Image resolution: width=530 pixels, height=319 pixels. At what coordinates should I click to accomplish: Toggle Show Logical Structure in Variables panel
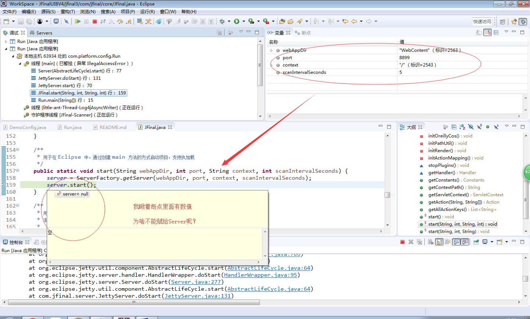[488, 32]
